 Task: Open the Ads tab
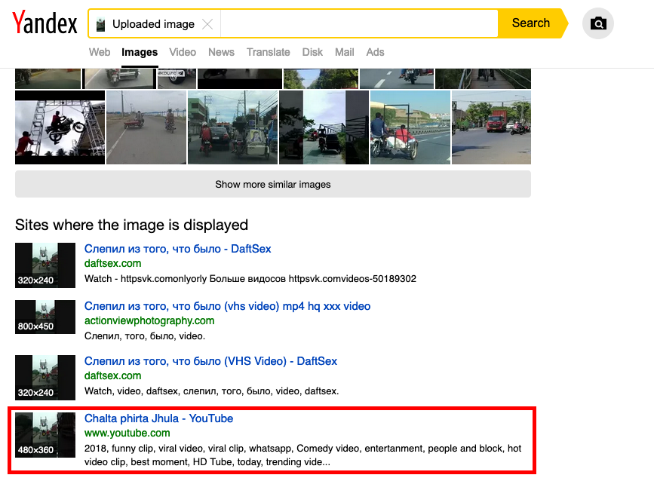coord(375,52)
